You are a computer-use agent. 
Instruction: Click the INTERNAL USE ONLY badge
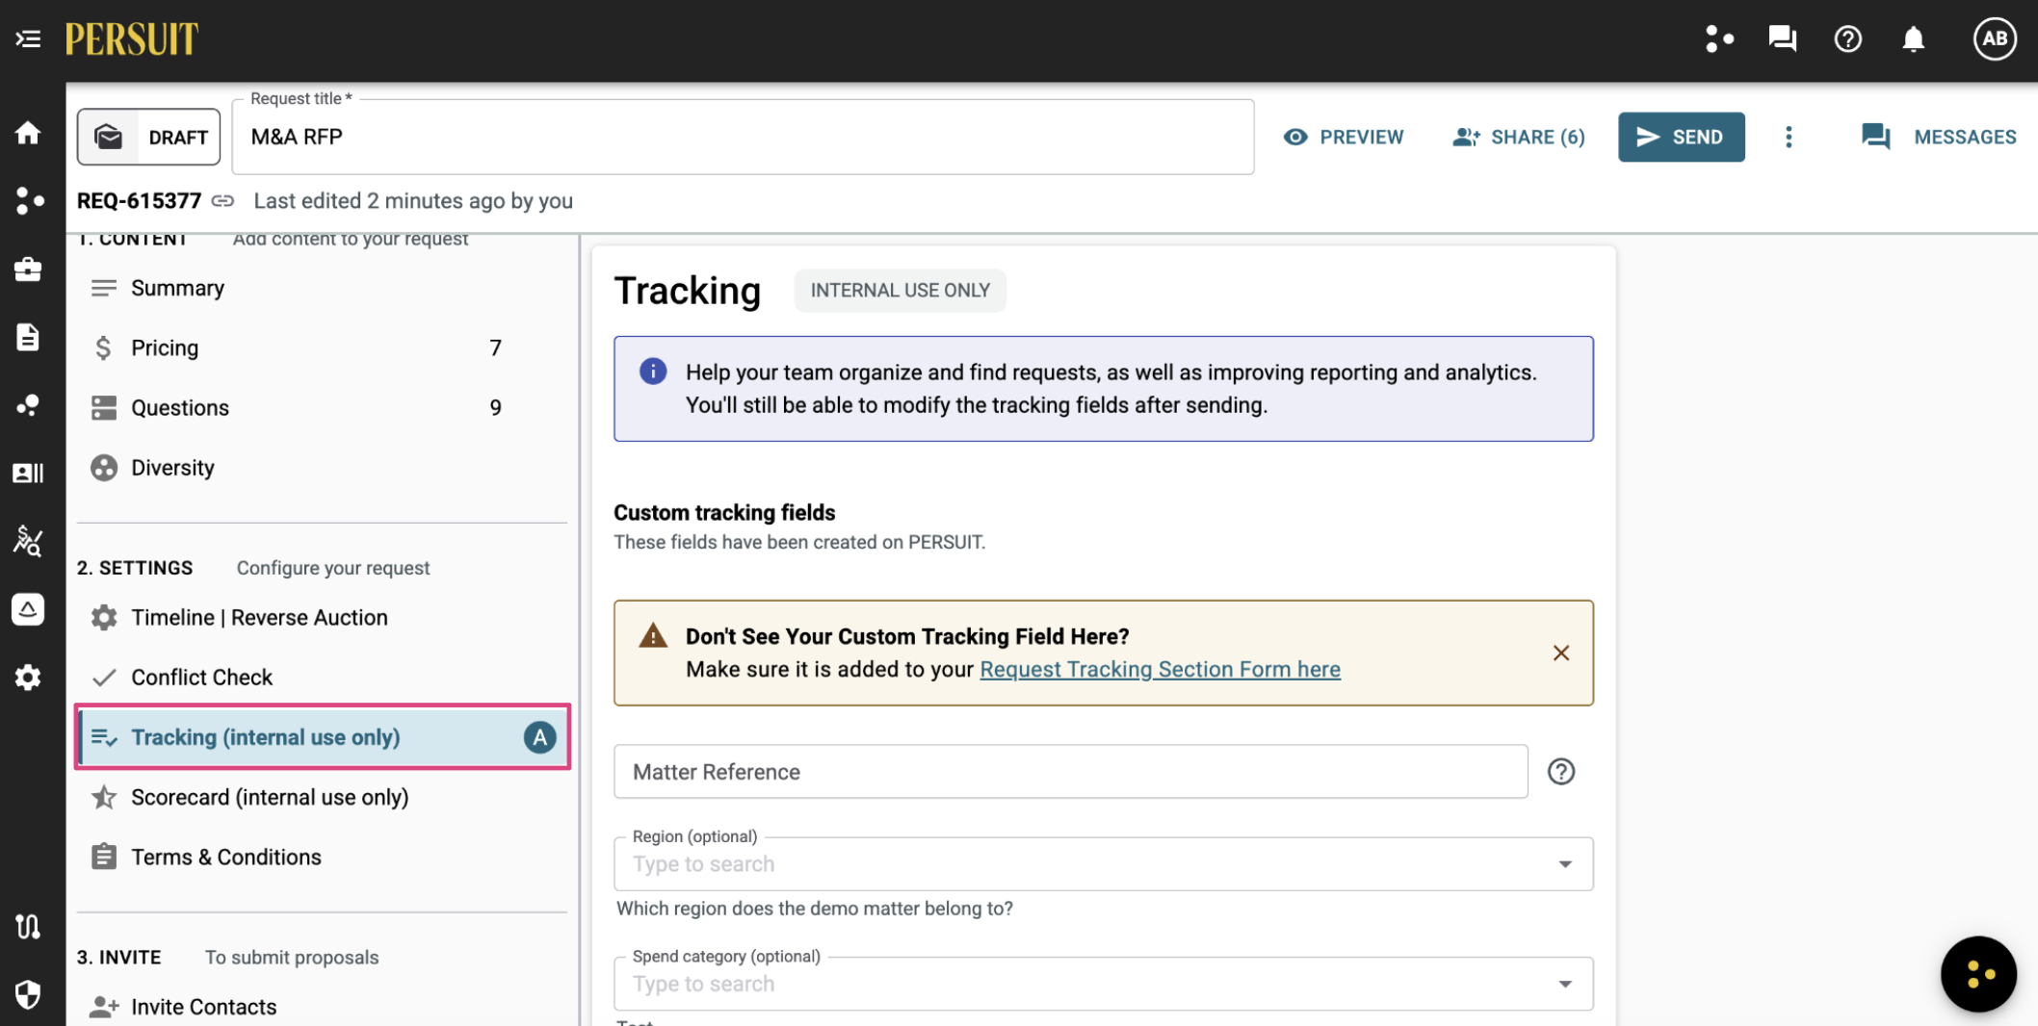click(x=900, y=290)
